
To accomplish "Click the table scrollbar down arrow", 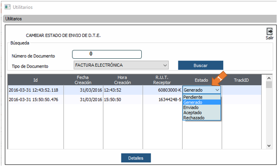I will pos(269,146).
